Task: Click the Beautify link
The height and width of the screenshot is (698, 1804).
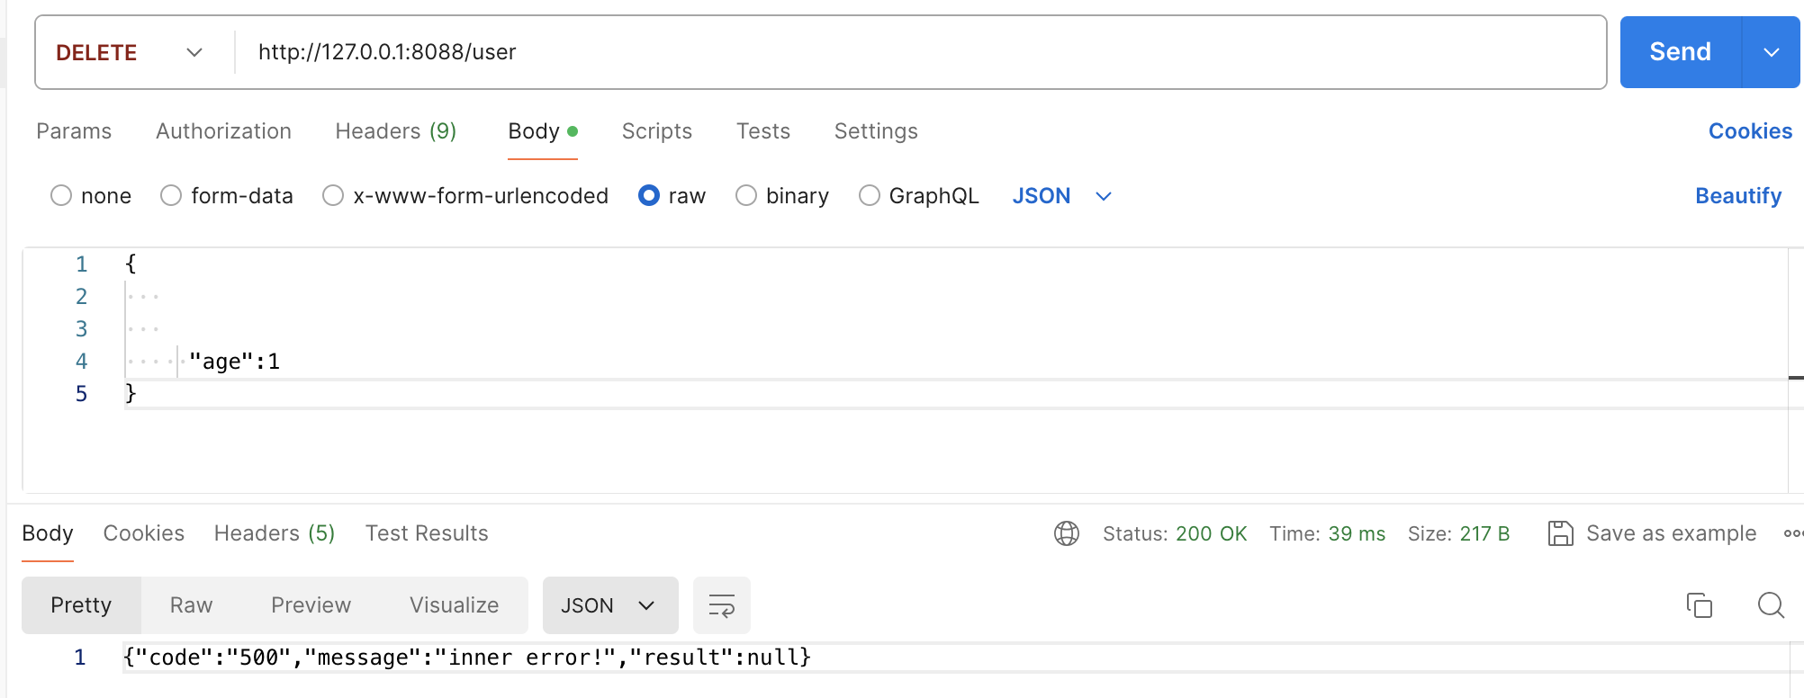Action: tap(1737, 196)
